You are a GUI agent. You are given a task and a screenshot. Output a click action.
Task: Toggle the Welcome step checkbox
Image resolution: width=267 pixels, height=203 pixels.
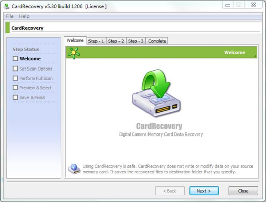coord(15,58)
